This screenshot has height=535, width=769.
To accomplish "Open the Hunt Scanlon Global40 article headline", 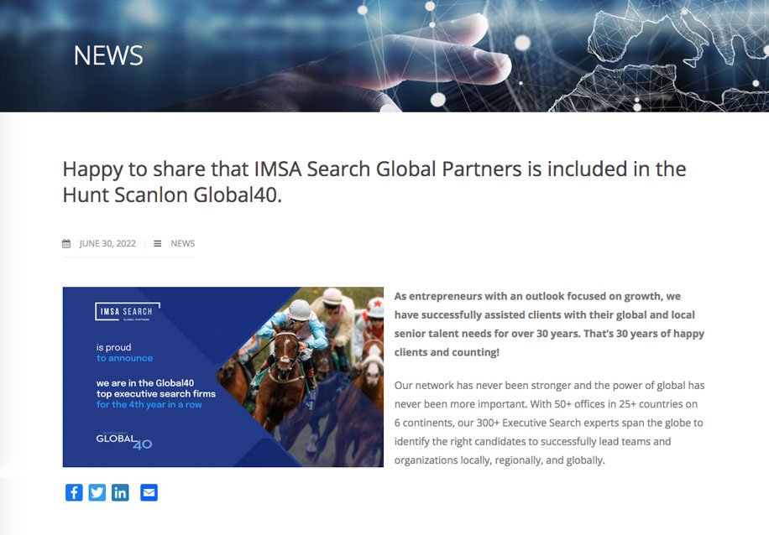I will point(374,182).
